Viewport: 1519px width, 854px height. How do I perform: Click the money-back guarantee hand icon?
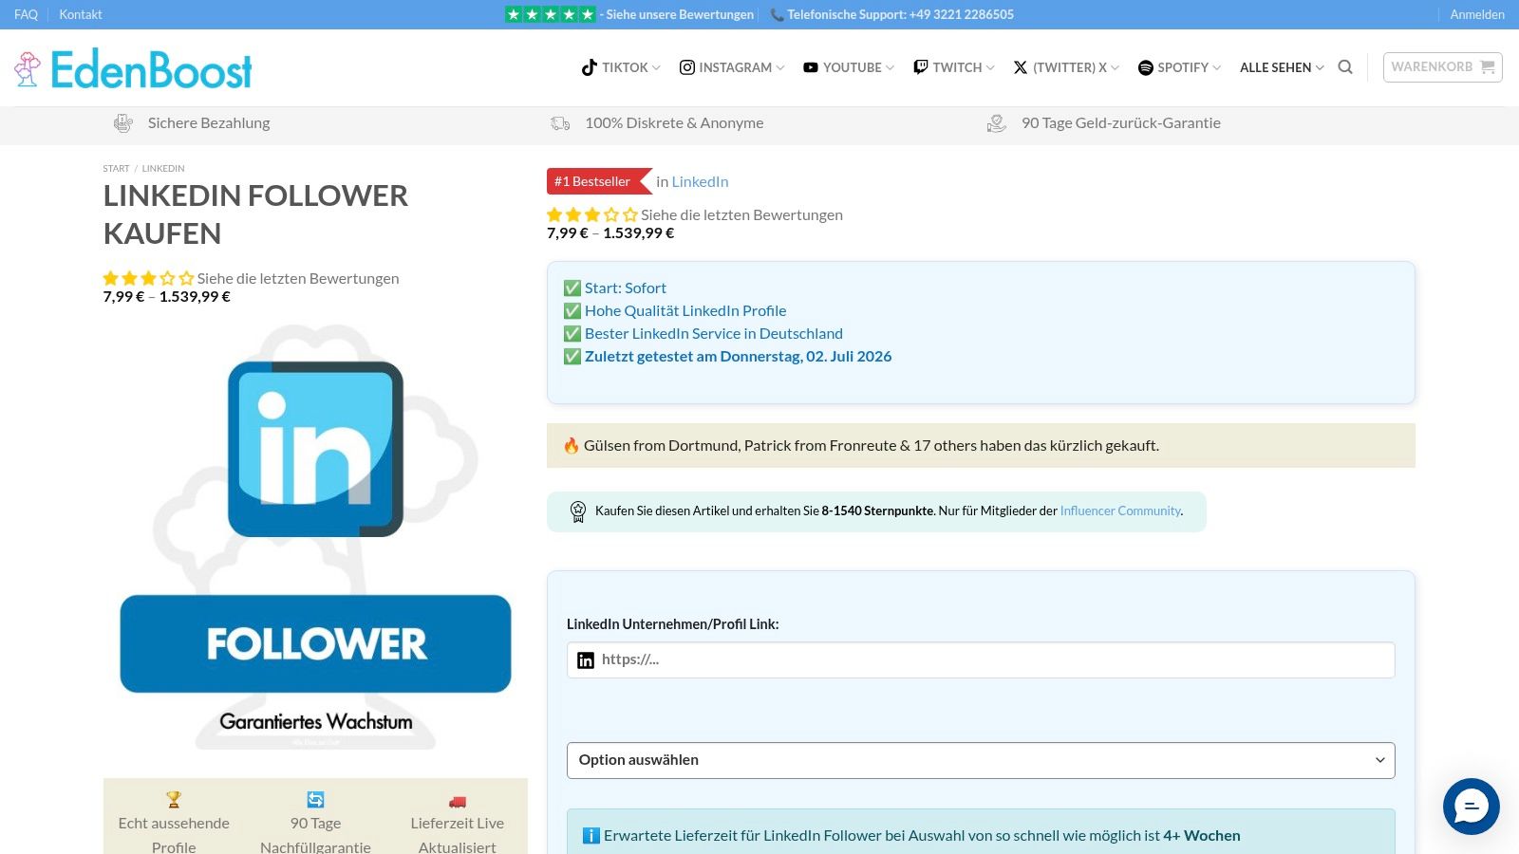[996, 123]
